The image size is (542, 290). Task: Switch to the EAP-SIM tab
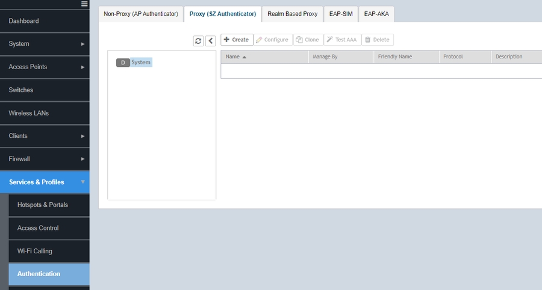click(341, 14)
